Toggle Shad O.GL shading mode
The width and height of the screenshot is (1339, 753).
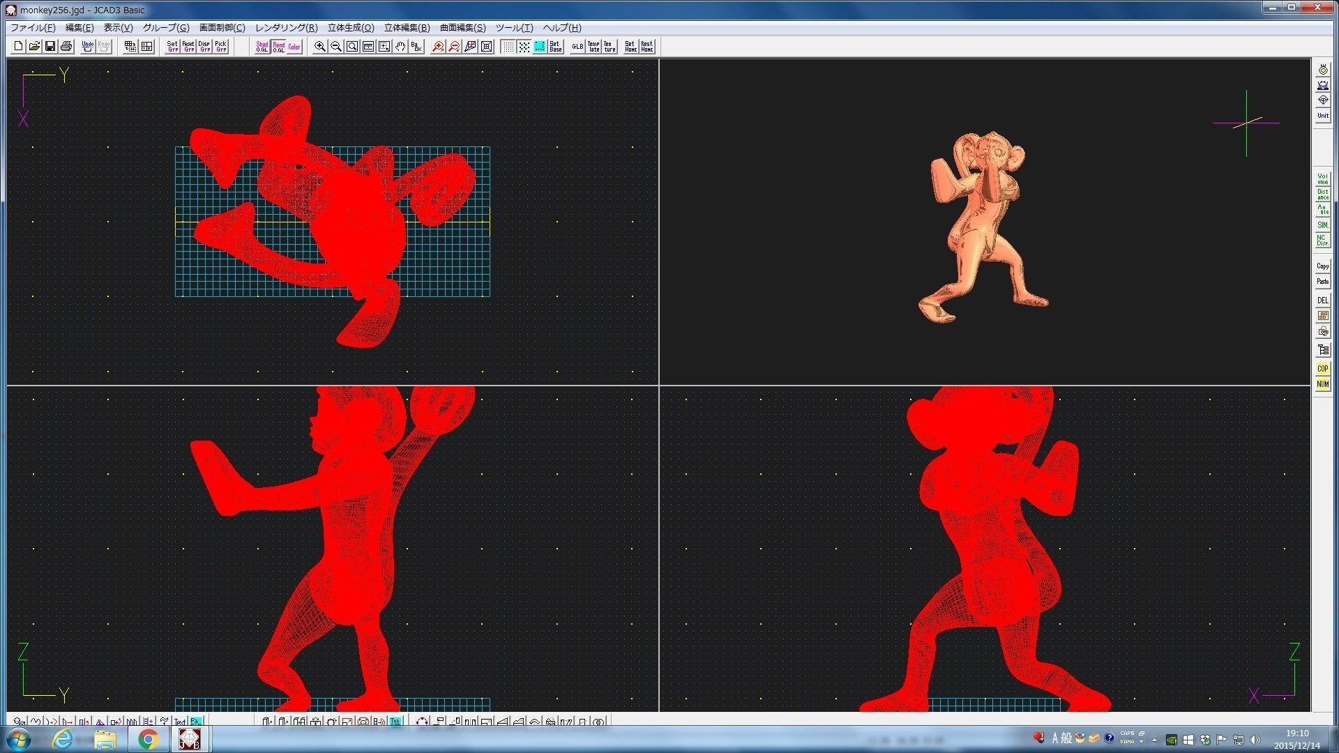click(x=262, y=47)
